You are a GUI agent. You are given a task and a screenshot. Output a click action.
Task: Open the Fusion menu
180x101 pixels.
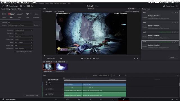click(x=47, y=3)
